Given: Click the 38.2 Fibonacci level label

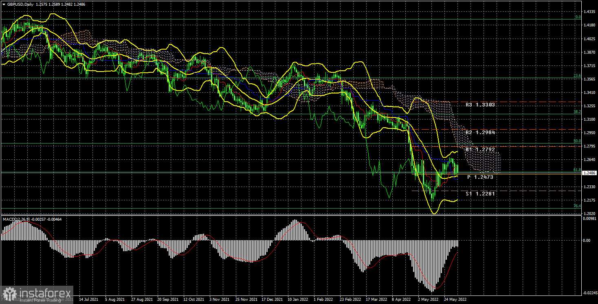Looking at the screenshot, I should click(x=577, y=111).
